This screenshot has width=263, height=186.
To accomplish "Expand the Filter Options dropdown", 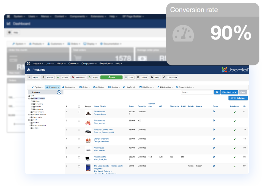I will coord(229,92).
